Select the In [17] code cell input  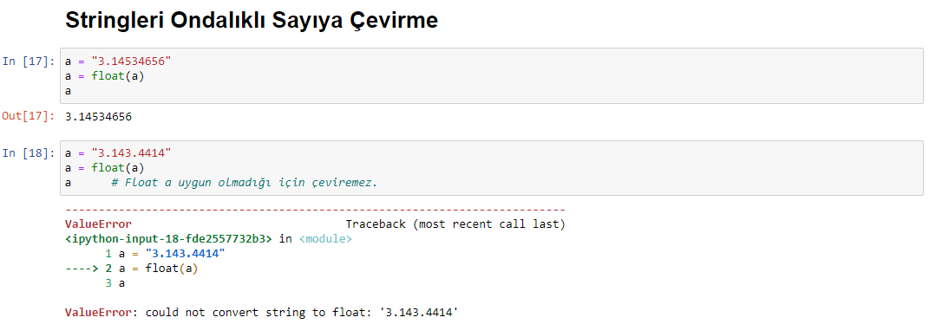point(492,76)
